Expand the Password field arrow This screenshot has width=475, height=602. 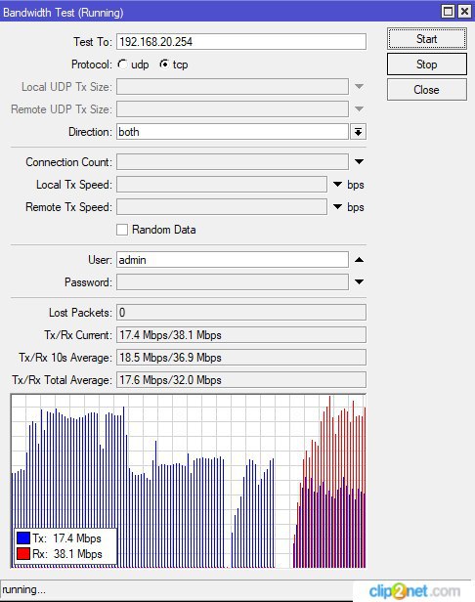359,282
